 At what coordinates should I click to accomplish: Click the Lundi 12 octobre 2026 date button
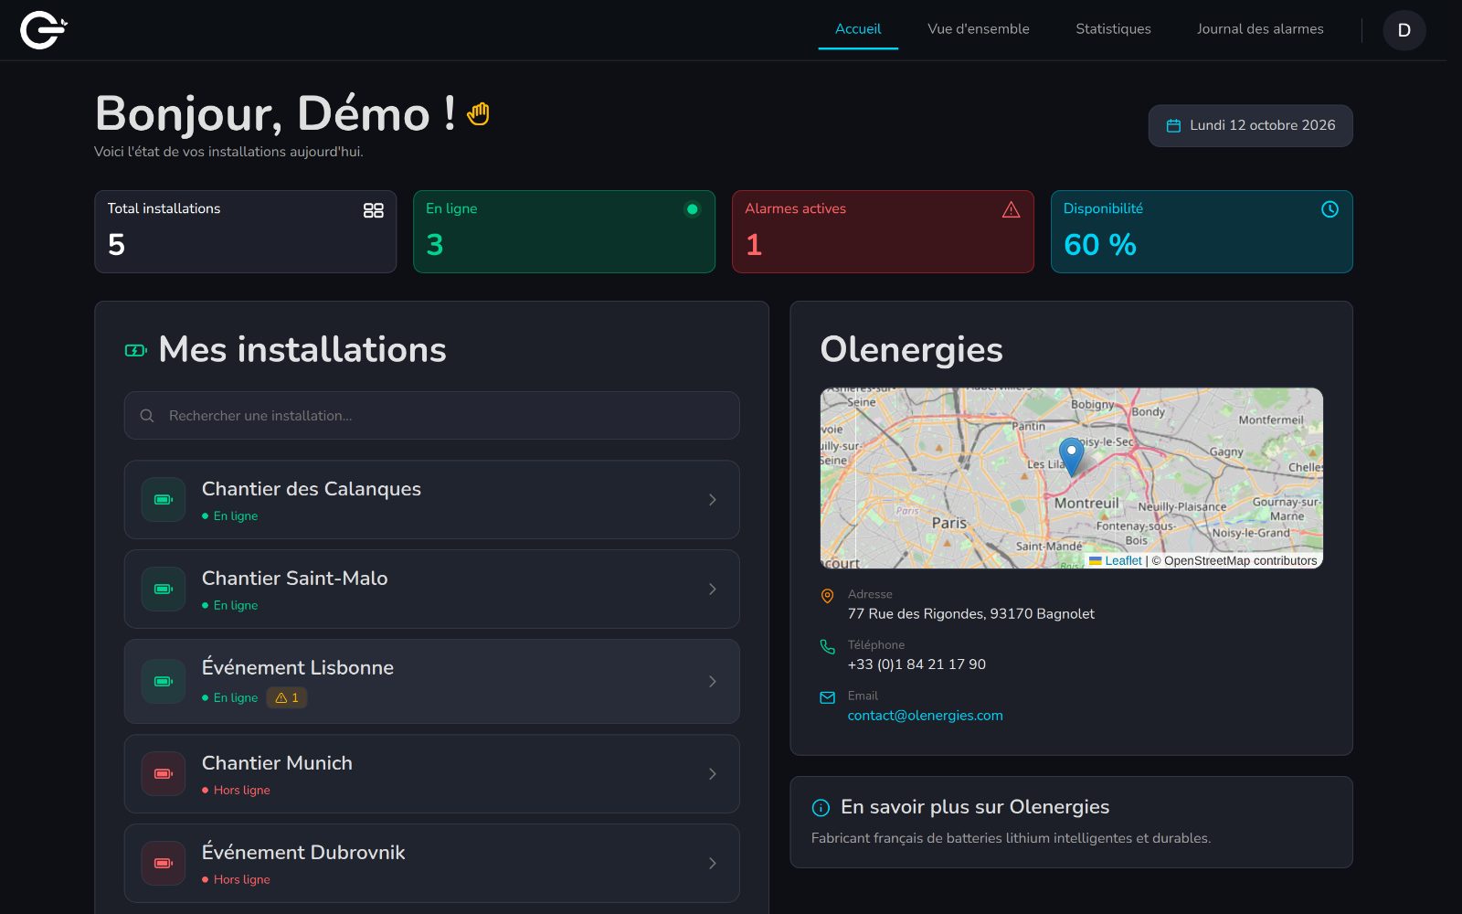(x=1250, y=126)
